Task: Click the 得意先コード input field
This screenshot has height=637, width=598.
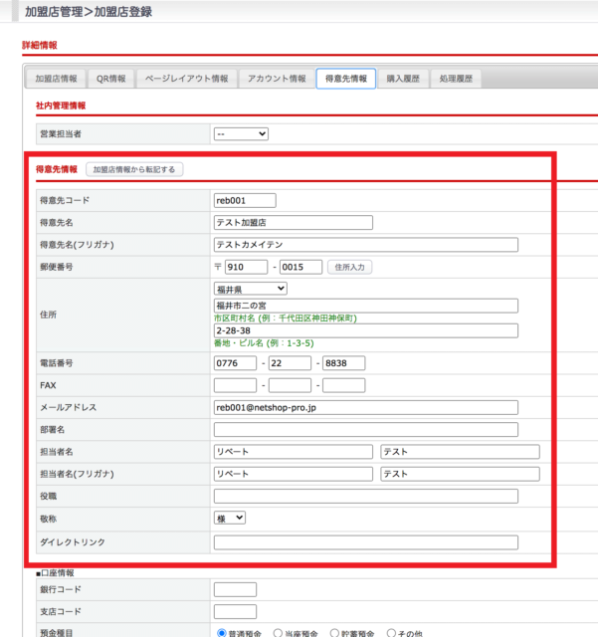Action: coord(245,201)
